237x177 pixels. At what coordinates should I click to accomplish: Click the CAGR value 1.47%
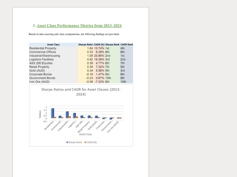[100, 74]
